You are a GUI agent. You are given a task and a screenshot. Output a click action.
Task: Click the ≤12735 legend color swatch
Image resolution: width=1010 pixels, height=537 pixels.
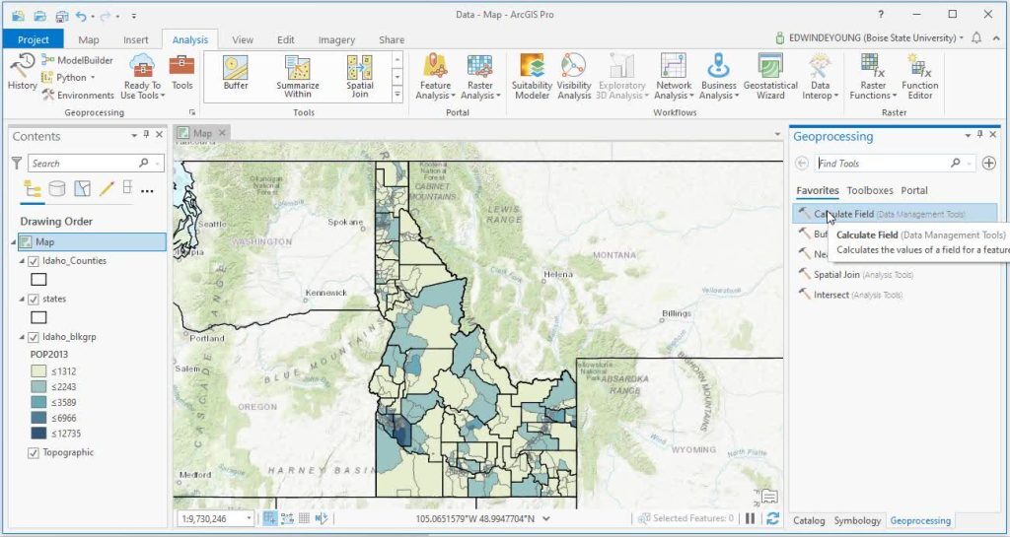point(38,433)
